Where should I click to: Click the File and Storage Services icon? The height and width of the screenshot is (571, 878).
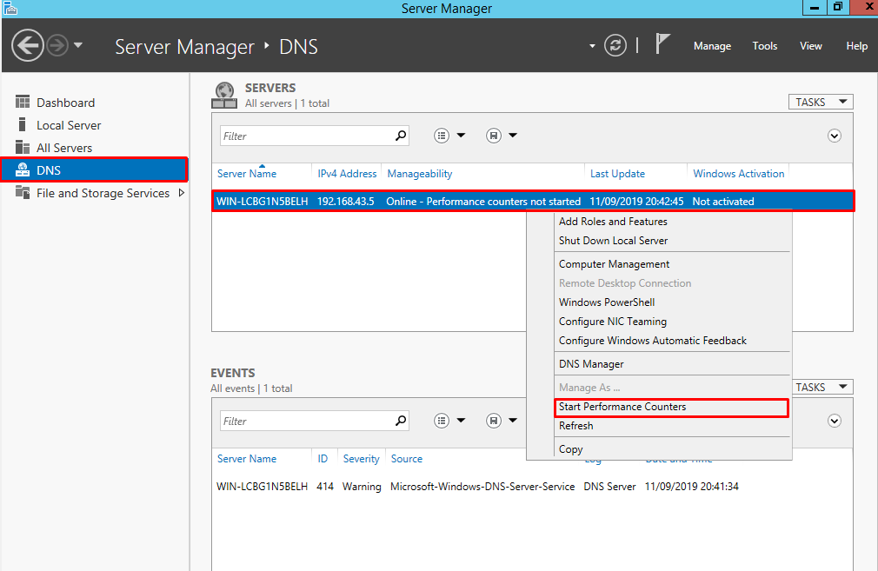[23, 192]
